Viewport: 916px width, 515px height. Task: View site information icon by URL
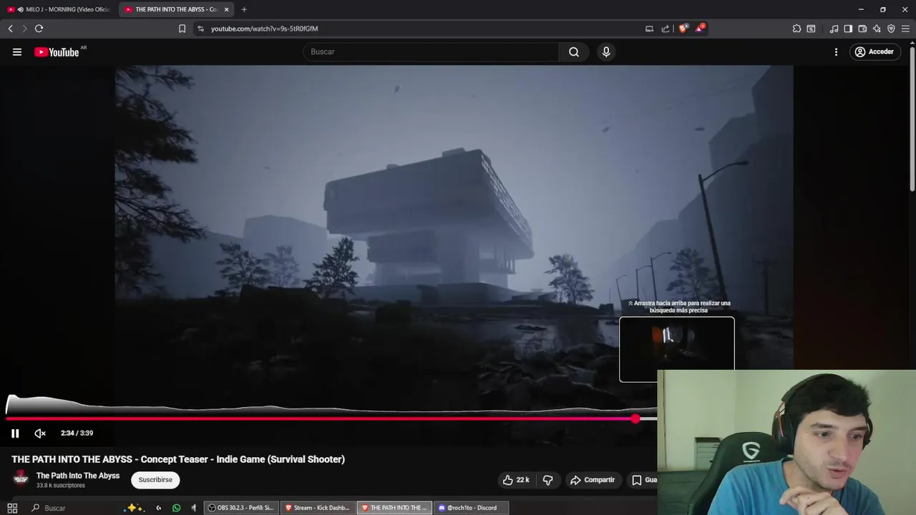(200, 29)
